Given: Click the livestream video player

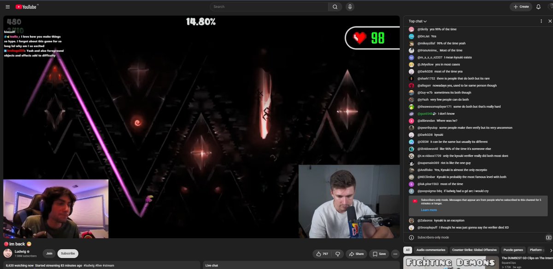Looking at the screenshot, I should tap(201, 127).
